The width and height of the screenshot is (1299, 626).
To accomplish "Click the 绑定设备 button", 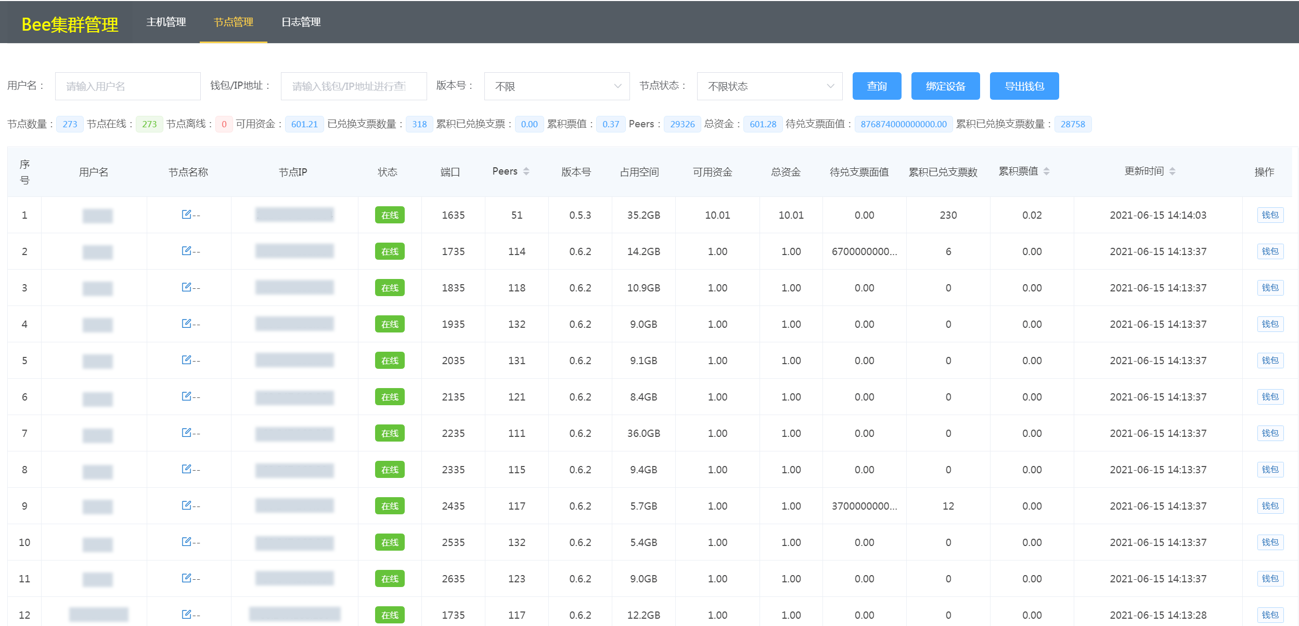I will 945,86.
